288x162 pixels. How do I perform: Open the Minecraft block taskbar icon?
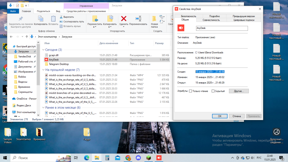pyautogui.click(x=149, y=158)
